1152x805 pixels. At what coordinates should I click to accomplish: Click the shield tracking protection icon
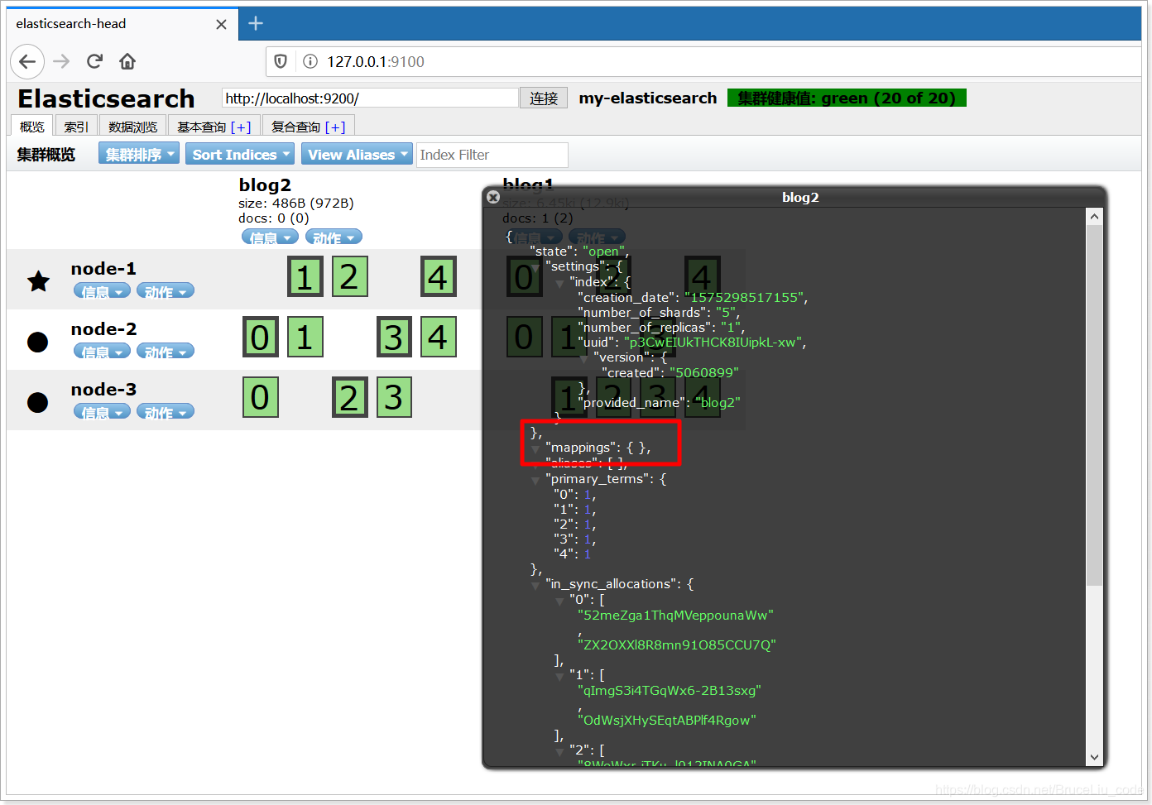pos(281,61)
